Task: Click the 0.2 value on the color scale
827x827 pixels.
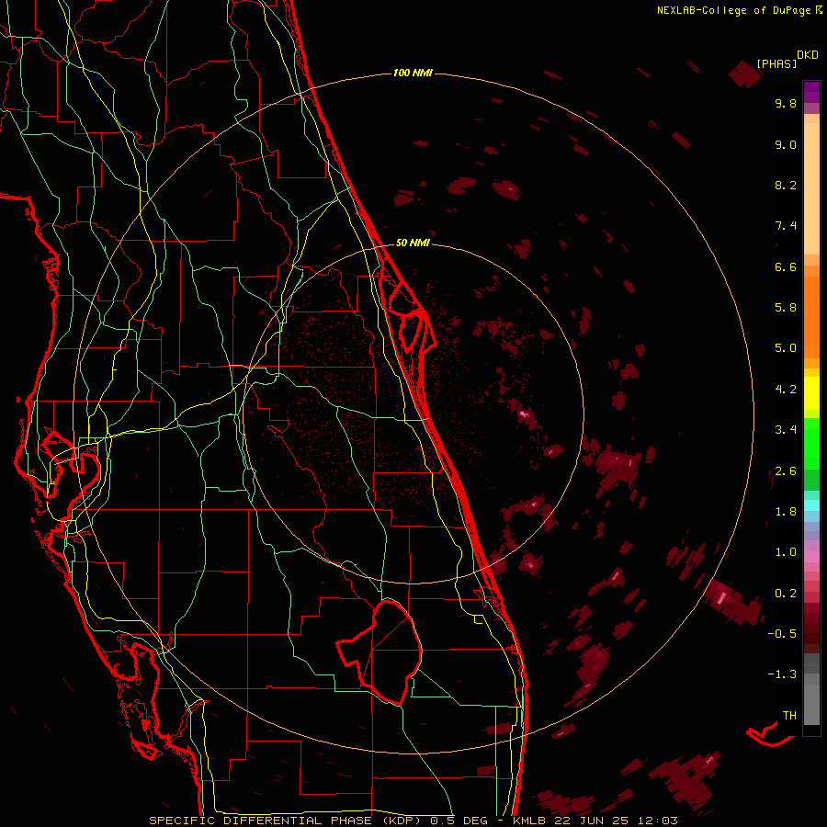Action: coord(786,594)
